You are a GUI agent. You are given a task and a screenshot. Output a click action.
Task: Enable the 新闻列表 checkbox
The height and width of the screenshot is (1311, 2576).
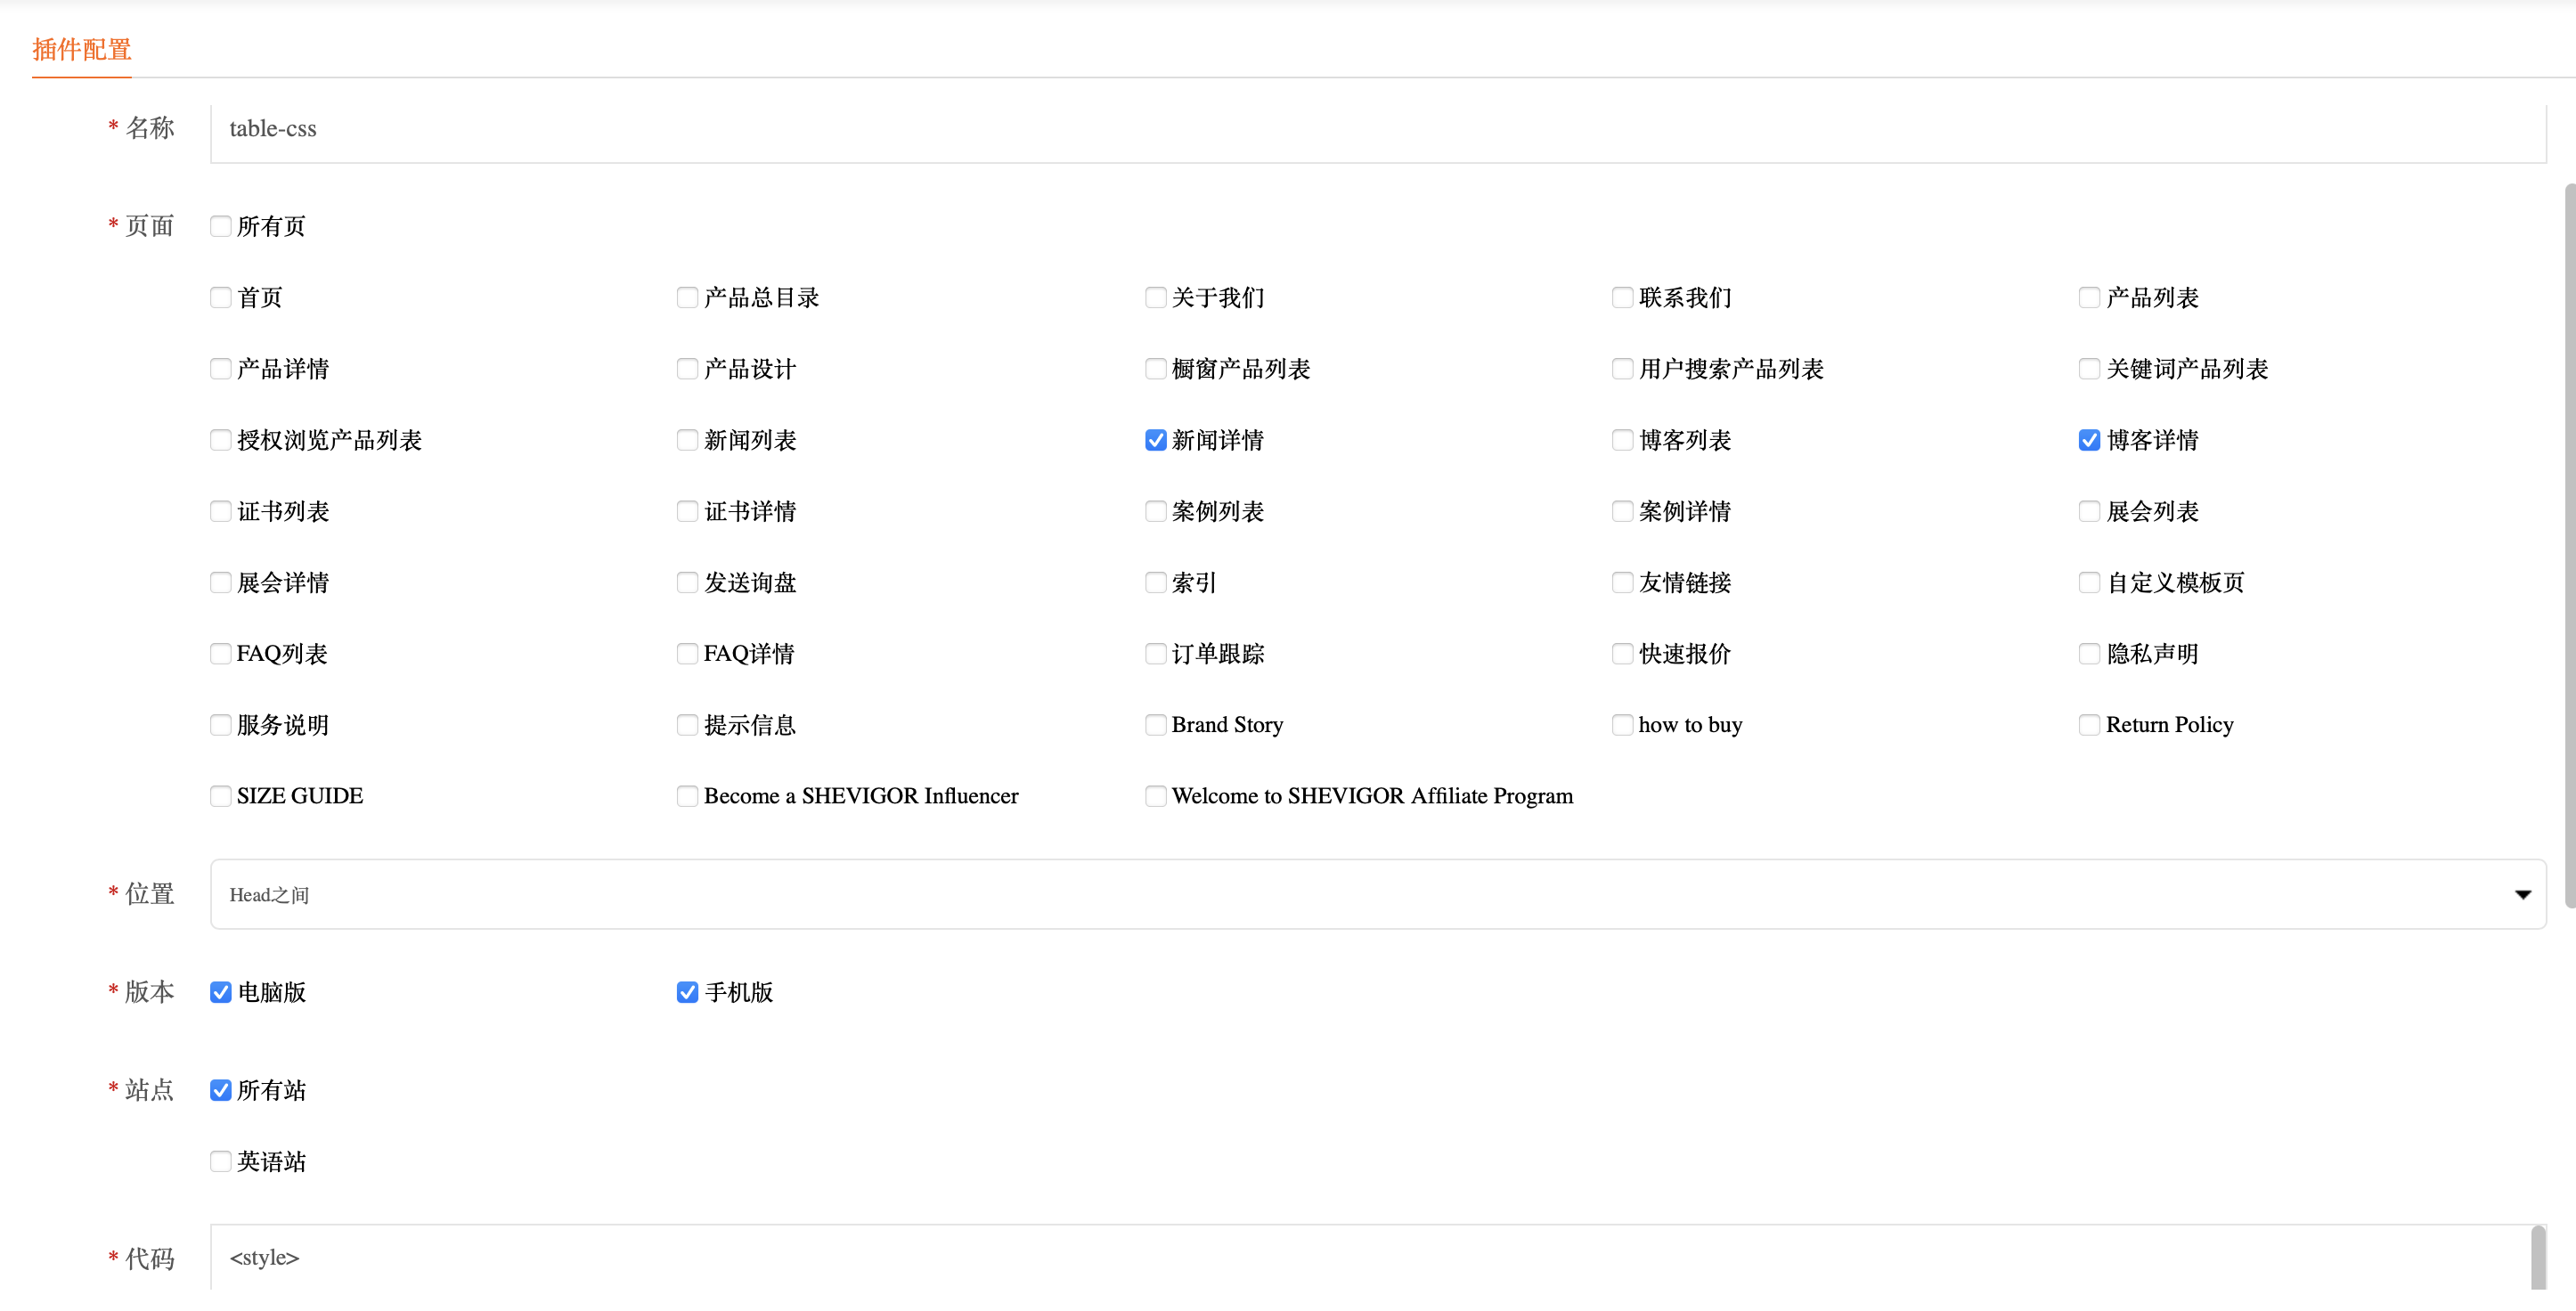688,440
